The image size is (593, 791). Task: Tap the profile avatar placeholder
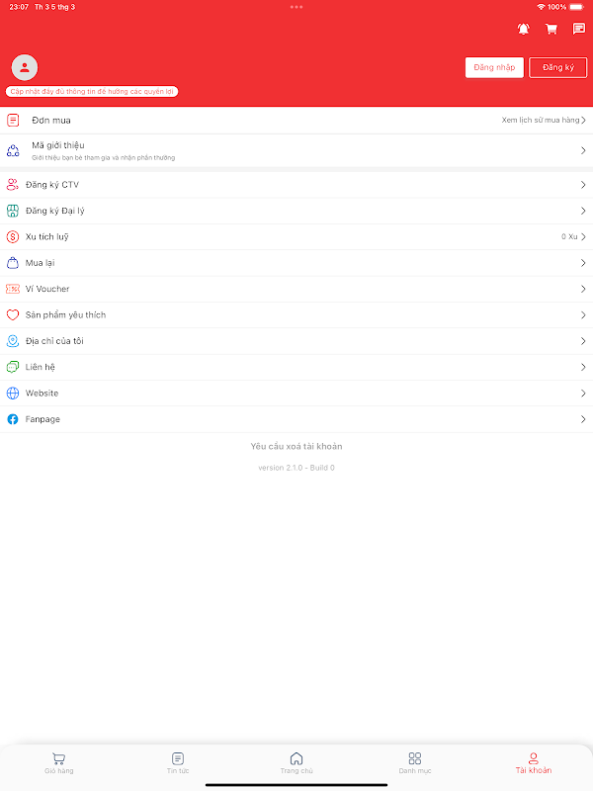[x=24, y=67]
